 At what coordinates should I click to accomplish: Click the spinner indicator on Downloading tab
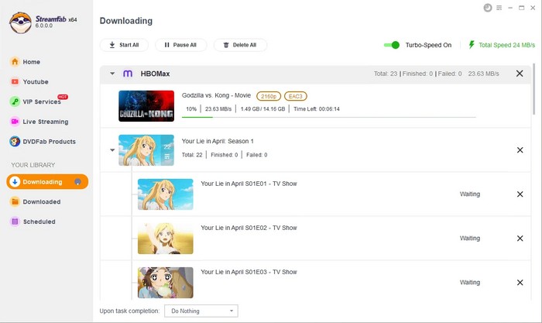click(x=77, y=182)
